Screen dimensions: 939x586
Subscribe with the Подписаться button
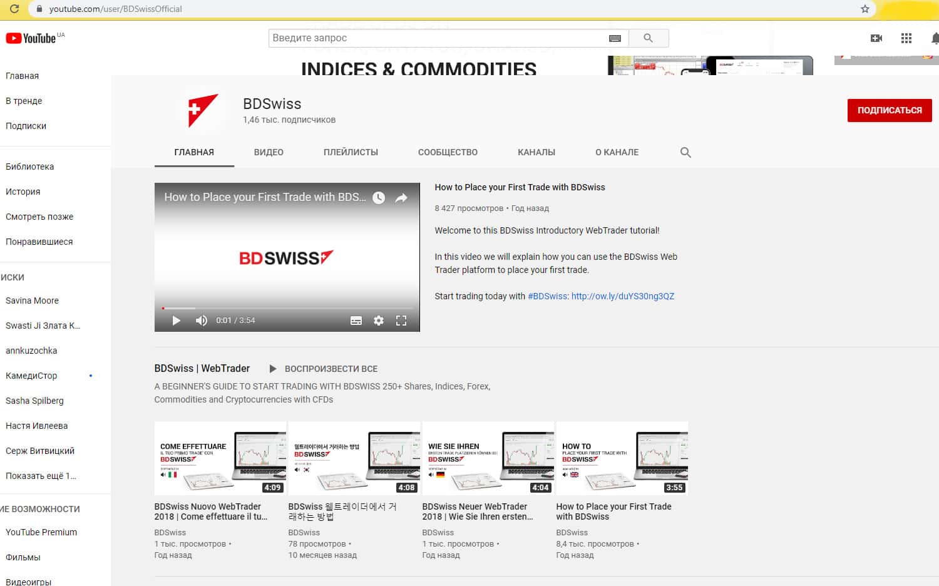[890, 110]
